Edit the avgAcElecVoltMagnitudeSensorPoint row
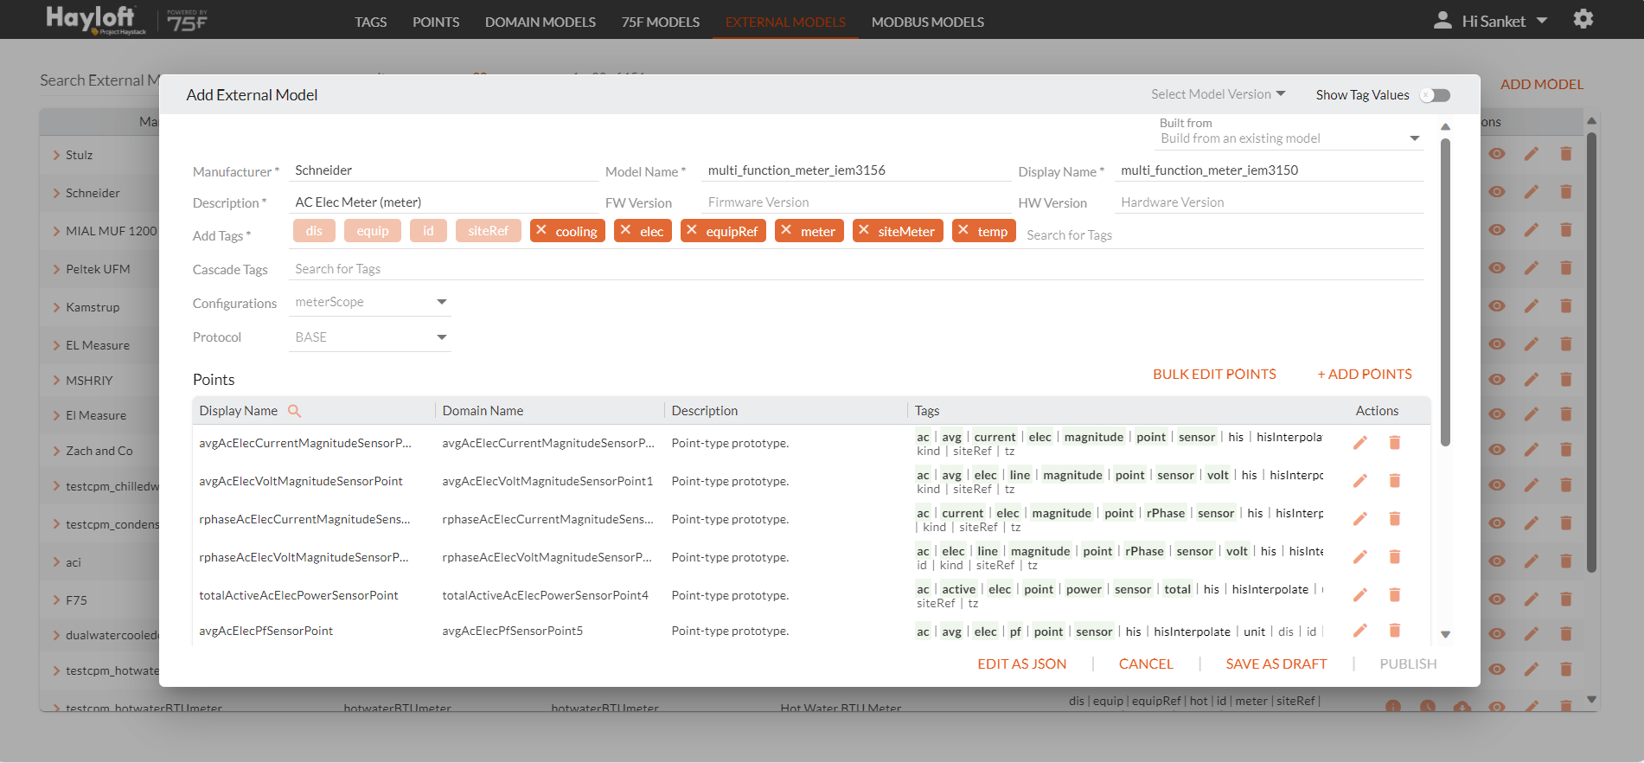1644x763 pixels. coord(1360,481)
